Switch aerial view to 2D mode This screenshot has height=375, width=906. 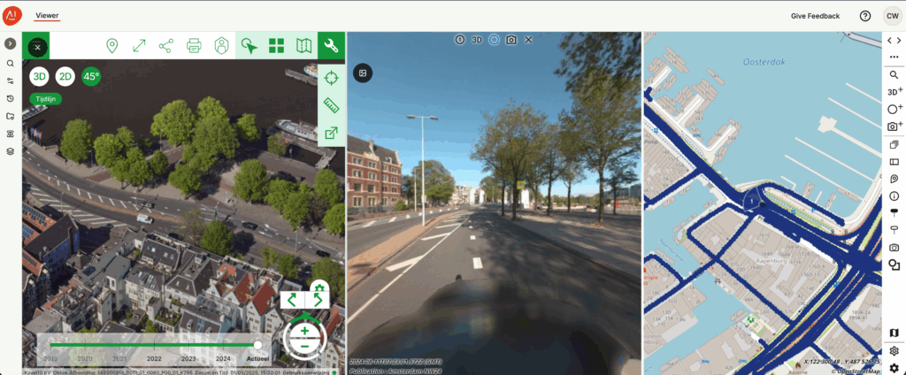(x=65, y=77)
